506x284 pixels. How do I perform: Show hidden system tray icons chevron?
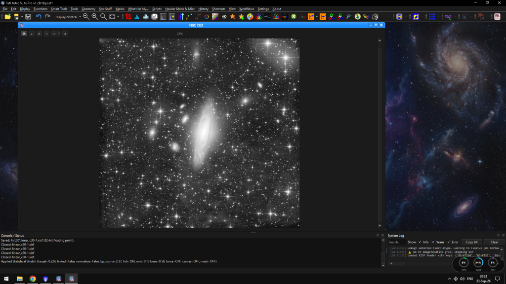(x=449, y=279)
